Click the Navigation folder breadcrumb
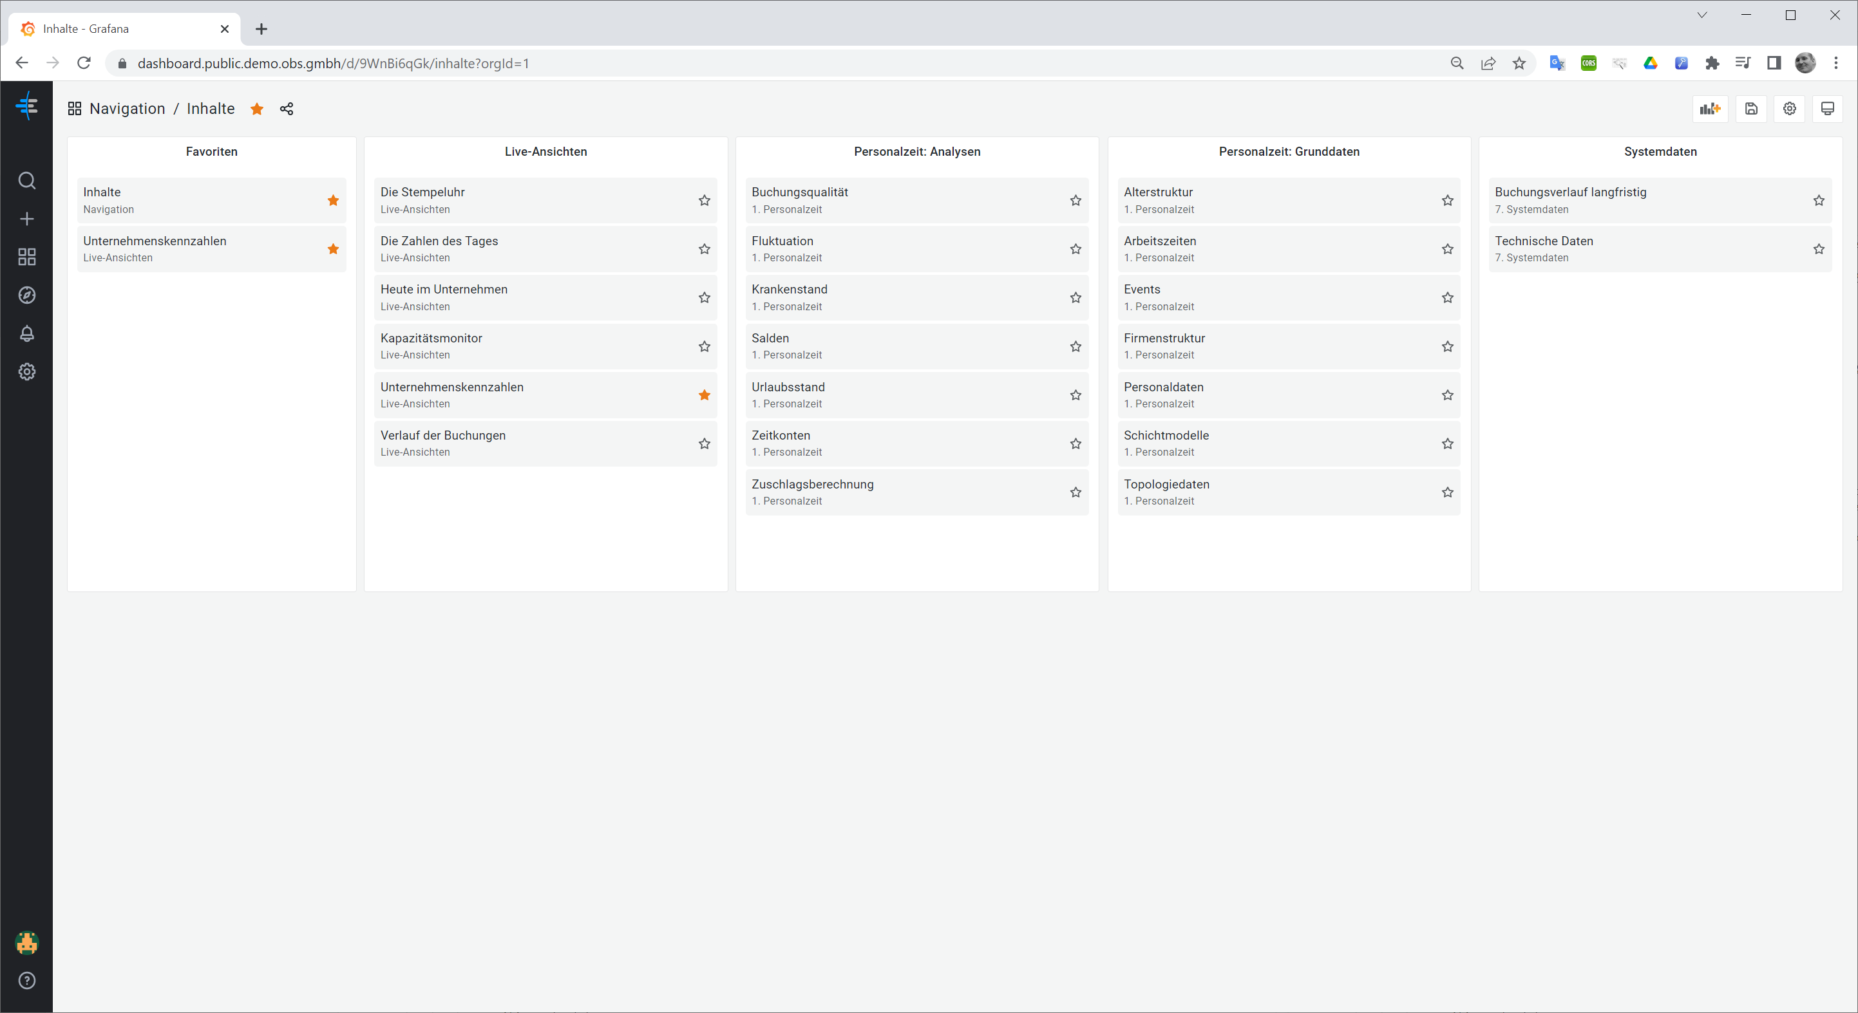The width and height of the screenshot is (1858, 1013). coord(127,109)
